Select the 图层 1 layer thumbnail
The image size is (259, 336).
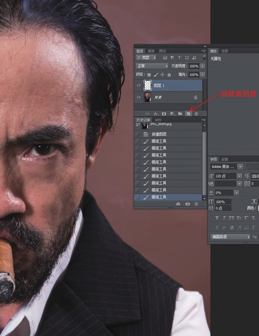click(148, 85)
